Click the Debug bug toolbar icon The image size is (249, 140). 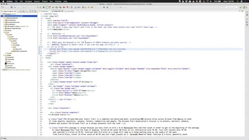pos(53,7)
